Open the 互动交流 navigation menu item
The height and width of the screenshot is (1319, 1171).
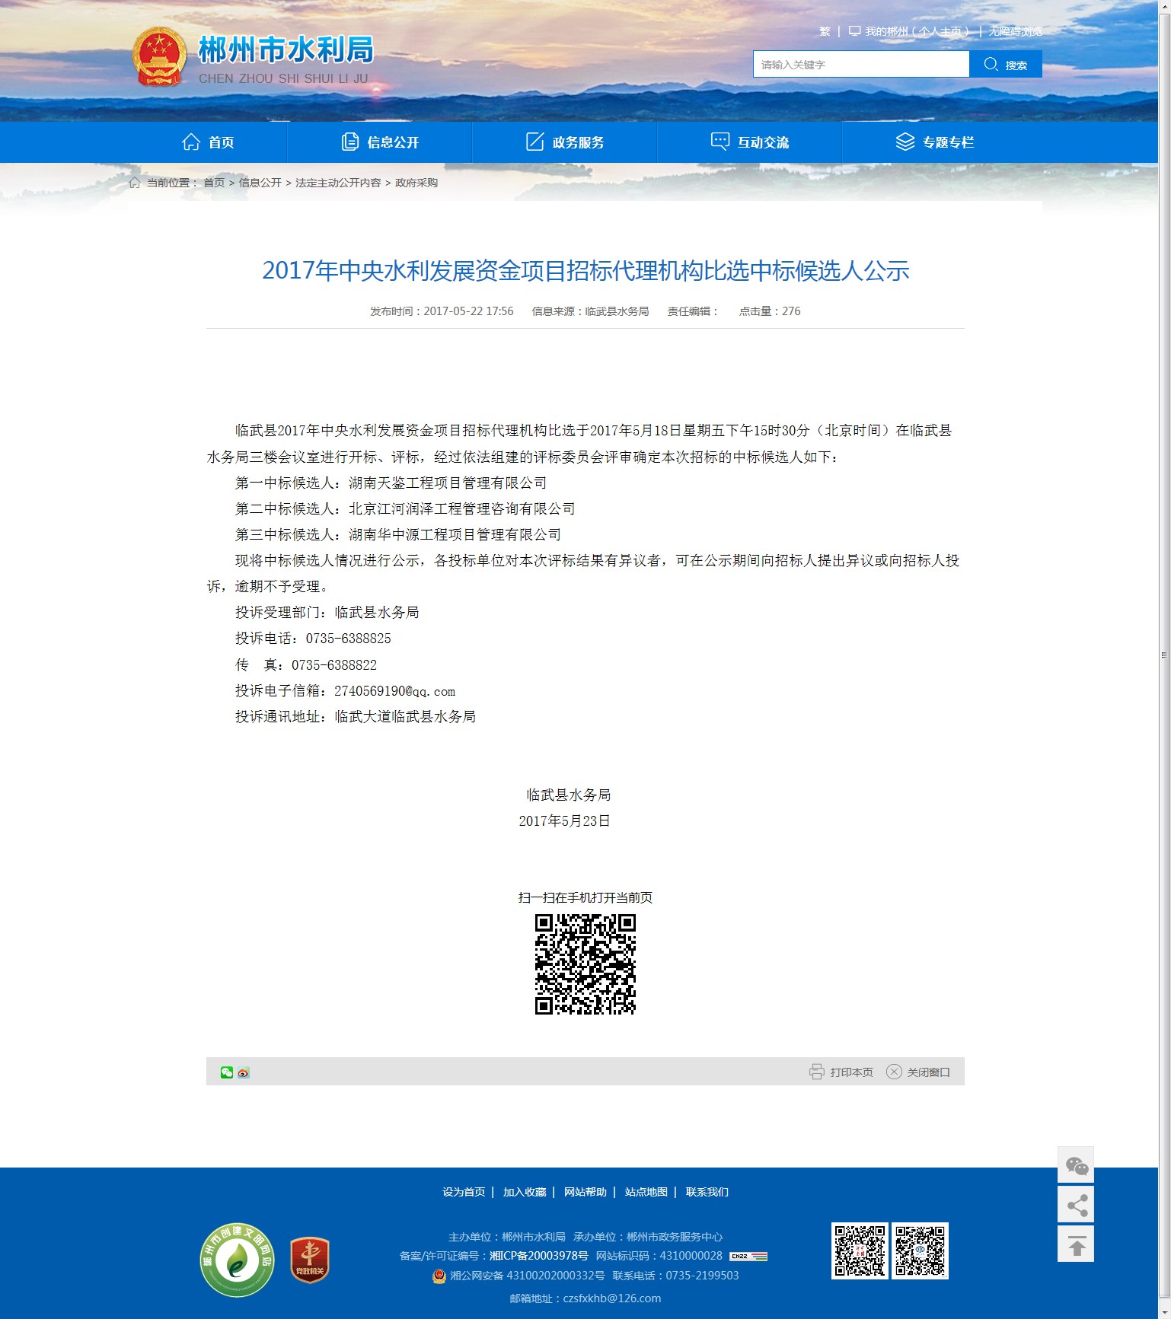749,142
